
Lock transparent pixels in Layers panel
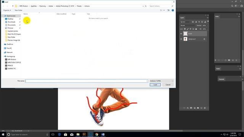[x=185, y=29]
